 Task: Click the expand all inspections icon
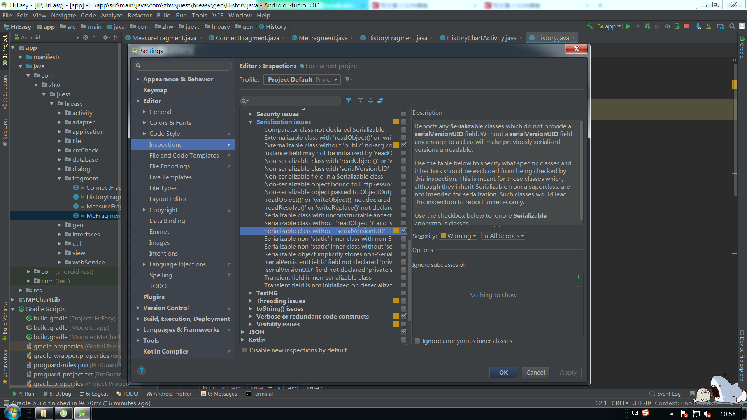pyautogui.click(x=361, y=101)
